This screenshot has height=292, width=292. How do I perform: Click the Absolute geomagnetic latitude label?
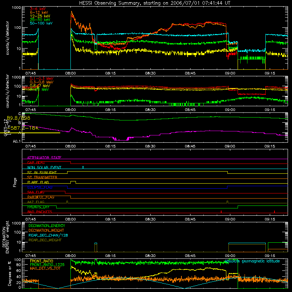coord(252,261)
